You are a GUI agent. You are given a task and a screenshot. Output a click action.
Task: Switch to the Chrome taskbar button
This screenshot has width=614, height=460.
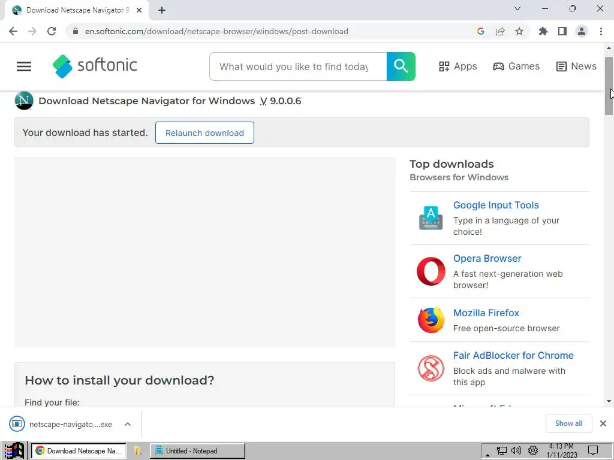click(79, 450)
